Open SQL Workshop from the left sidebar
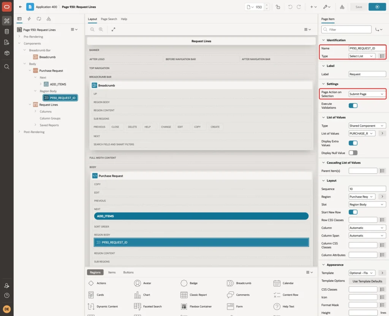The height and width of the screenshot is (316, 389). pos(7,32)
